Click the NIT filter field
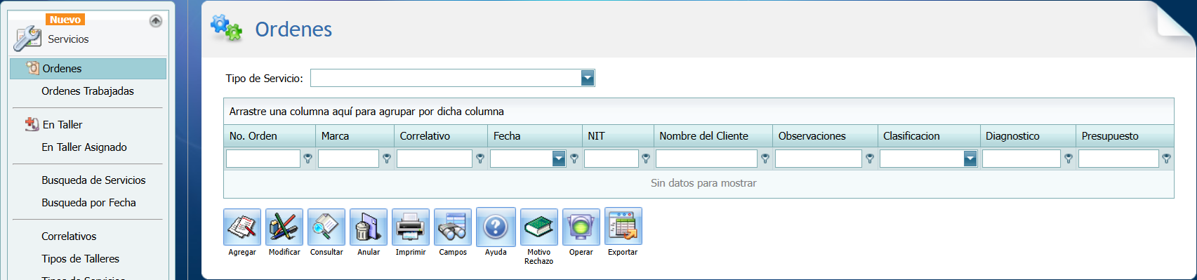The width and height of the screenshot is (1197, 280). (611, 159)
